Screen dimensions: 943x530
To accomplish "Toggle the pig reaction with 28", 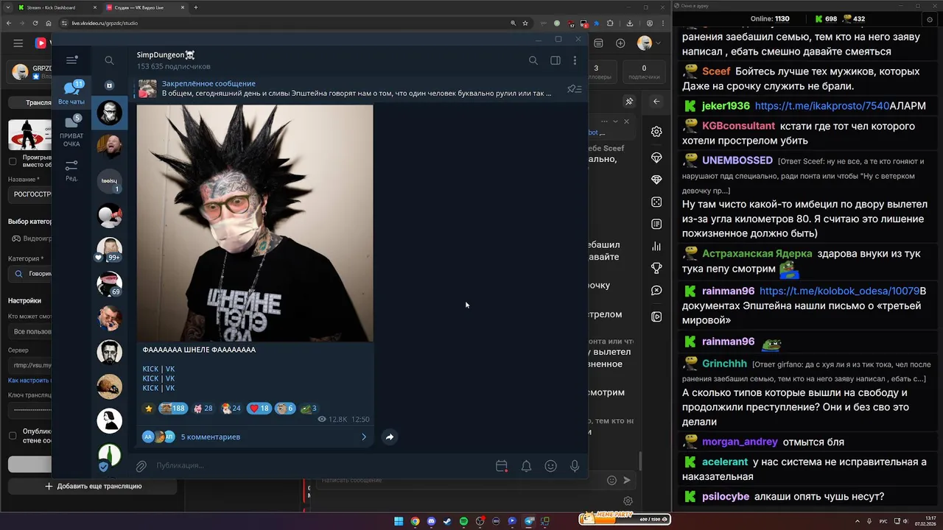I will pyautogui.click(x=203, y=409).
